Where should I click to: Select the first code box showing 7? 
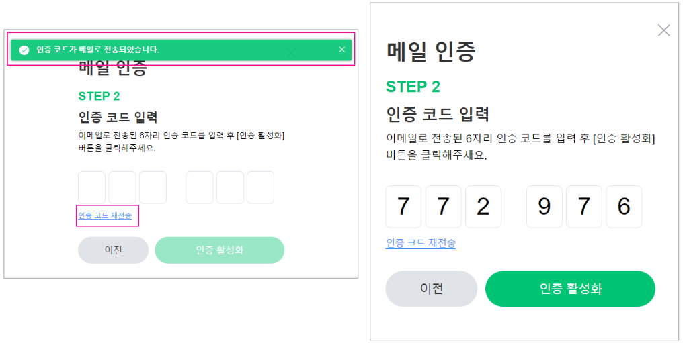403,207
